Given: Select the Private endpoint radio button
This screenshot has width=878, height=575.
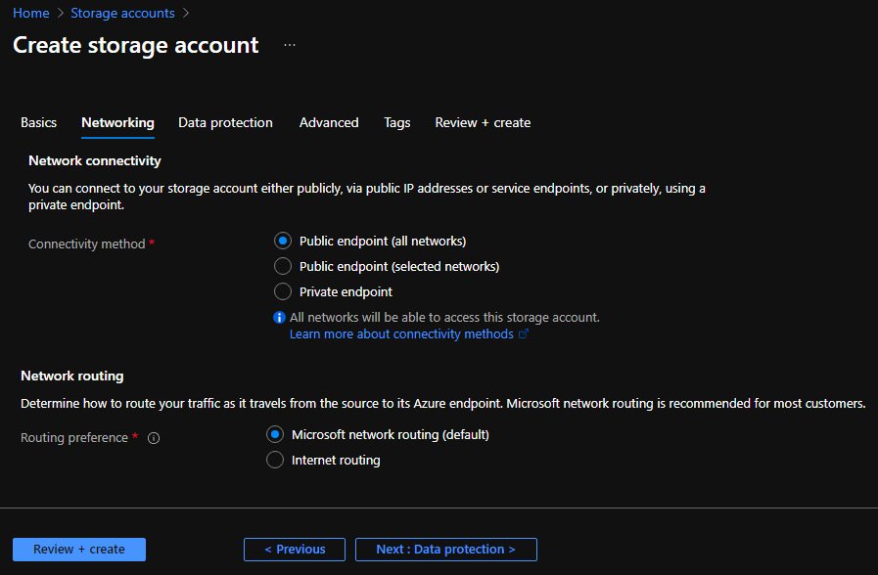Looking at the screenshot, I should (283, 291).
